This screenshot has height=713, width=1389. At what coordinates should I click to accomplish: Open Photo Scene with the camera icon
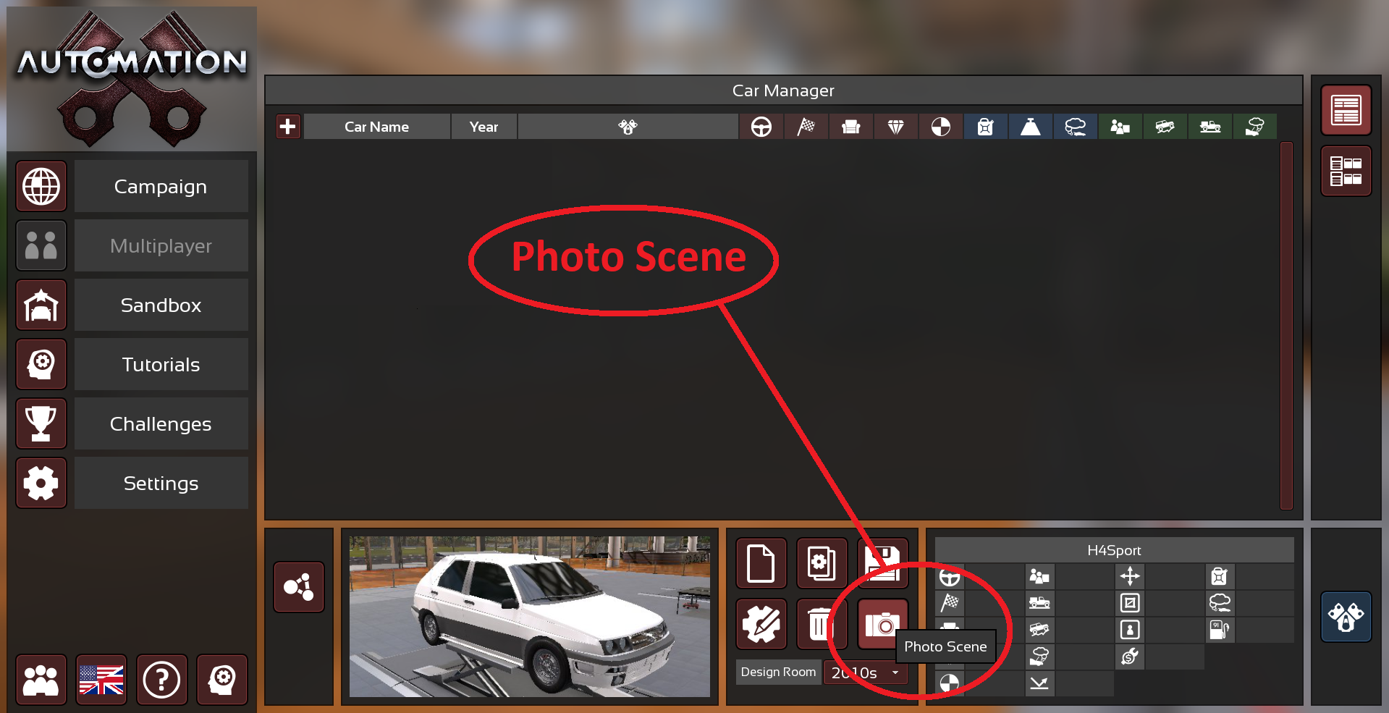[883, 624]
